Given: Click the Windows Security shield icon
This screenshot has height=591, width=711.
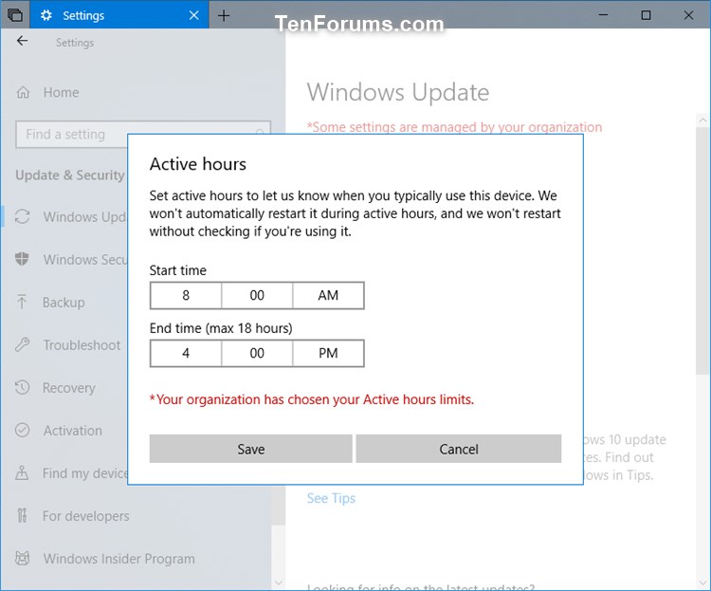Looking at the screenshot, I should coord(22,259).
